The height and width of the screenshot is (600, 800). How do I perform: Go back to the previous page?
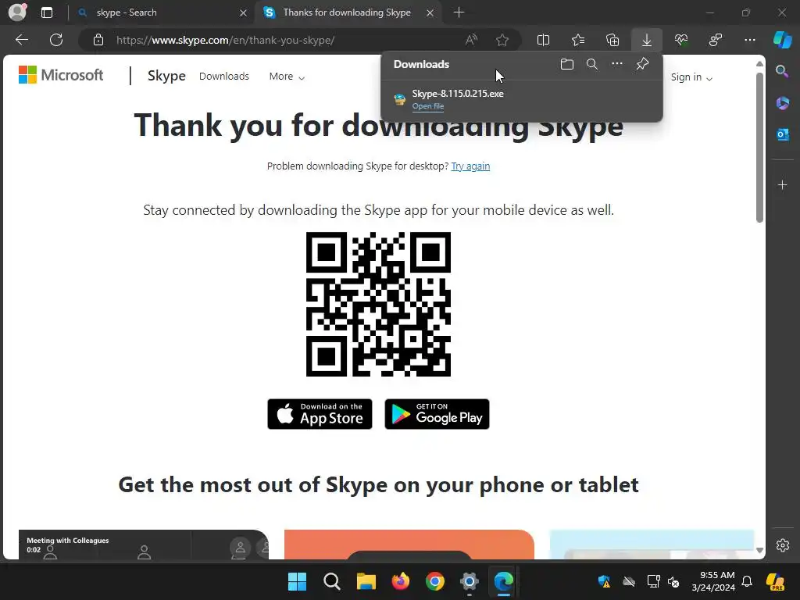22,40
